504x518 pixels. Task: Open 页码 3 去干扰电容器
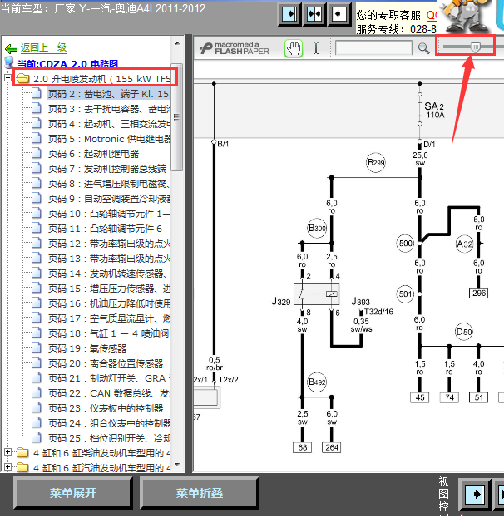[109, 109]
